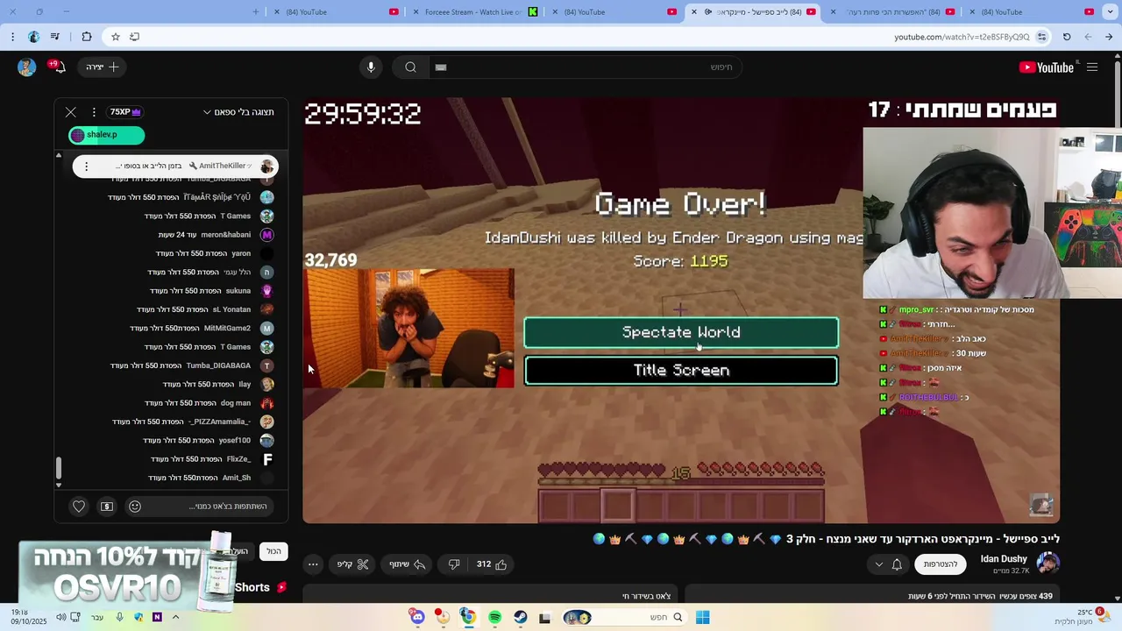Open the Shorts section icon
Image resolution: width=1122 pixels, height=631 pixels.
pyautogui.click(x=281, y=588)
